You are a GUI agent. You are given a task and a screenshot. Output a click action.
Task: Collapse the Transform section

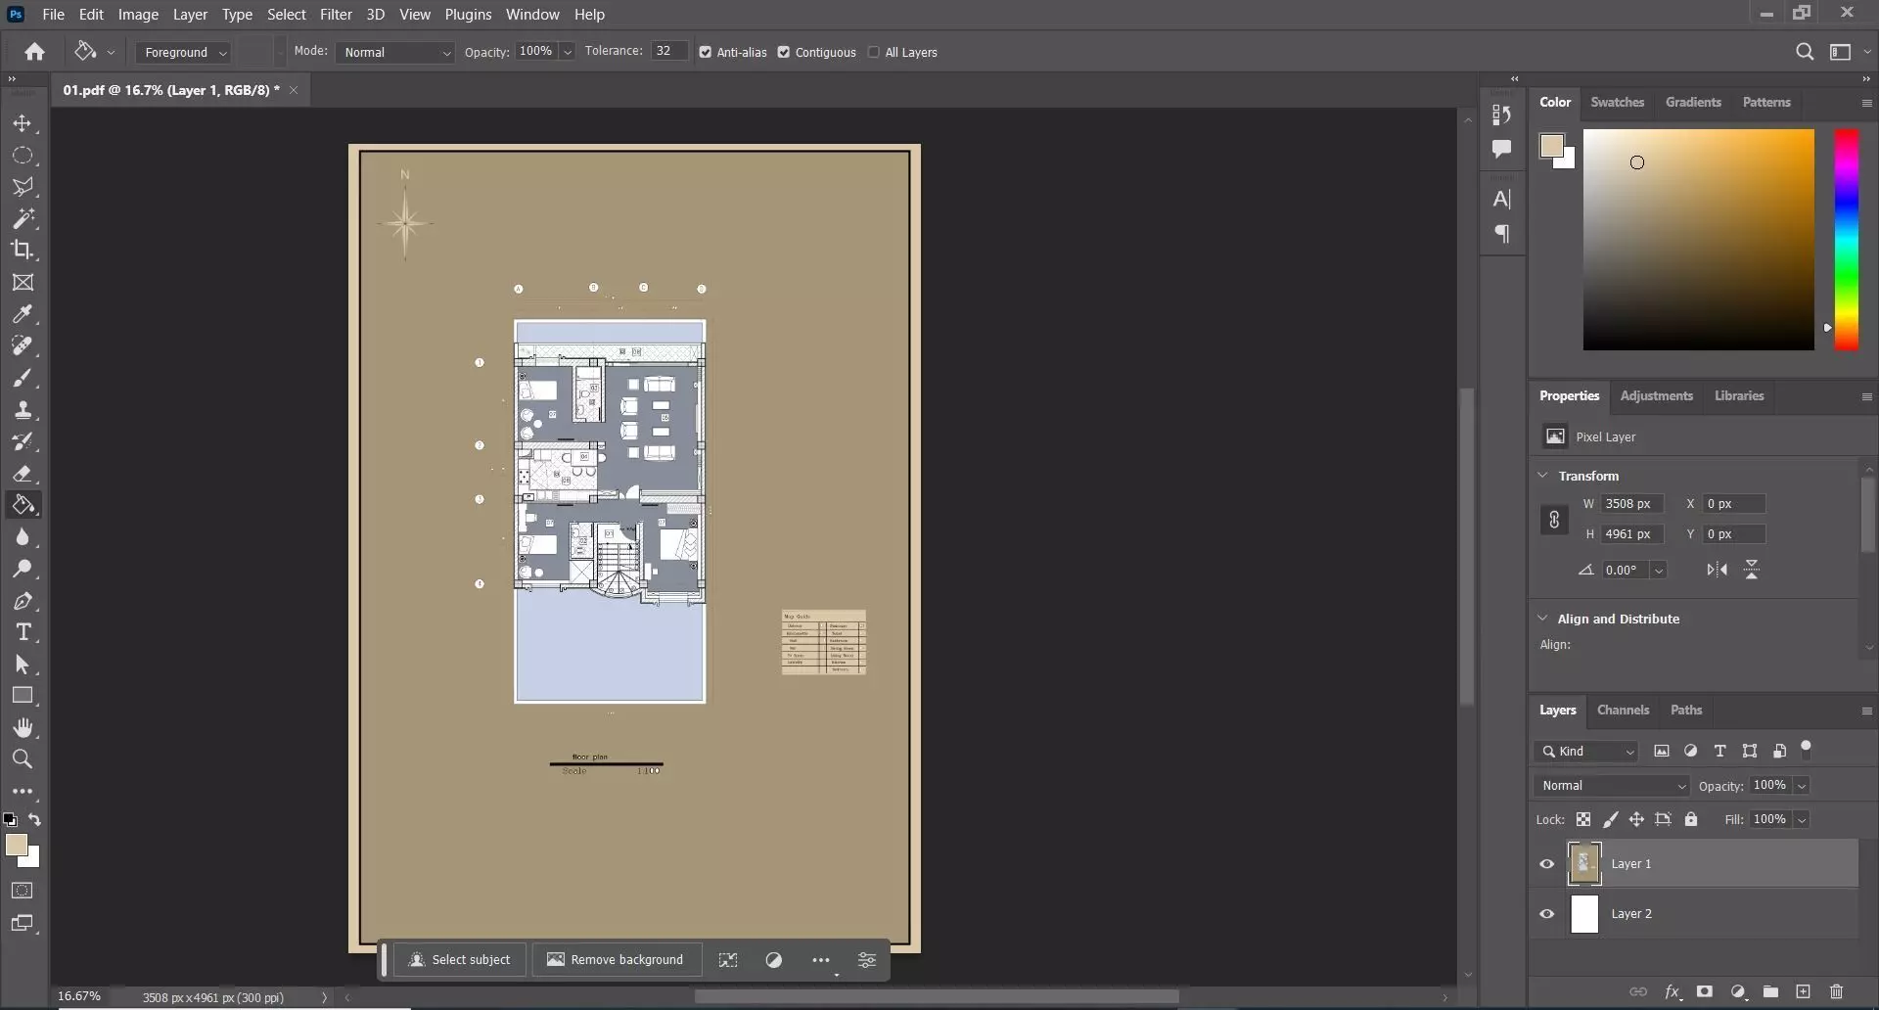[1542, 476]
